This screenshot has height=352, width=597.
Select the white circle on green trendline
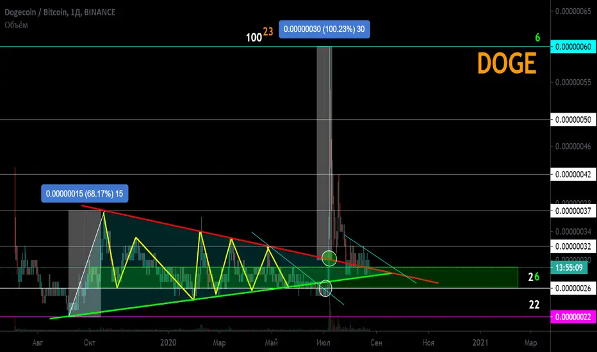click(x=325, y=288)
